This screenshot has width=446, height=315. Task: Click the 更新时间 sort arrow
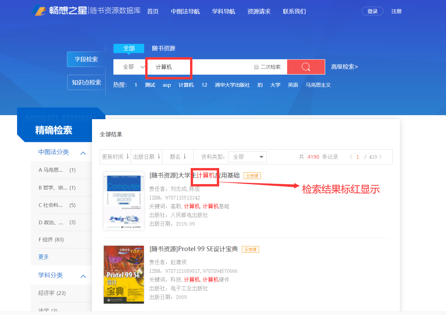tap(127, 157)
